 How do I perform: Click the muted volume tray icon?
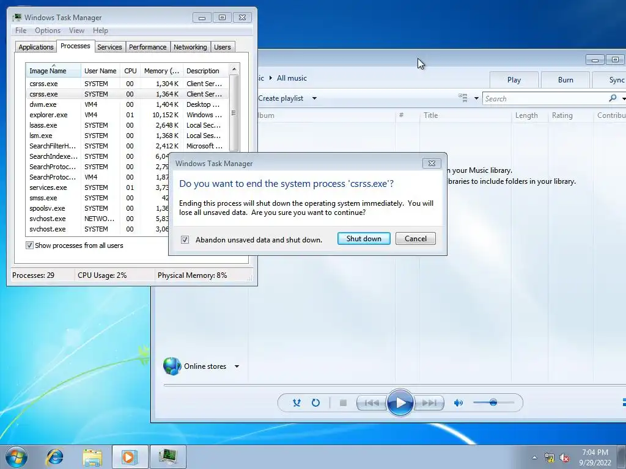tap(564, 458)
